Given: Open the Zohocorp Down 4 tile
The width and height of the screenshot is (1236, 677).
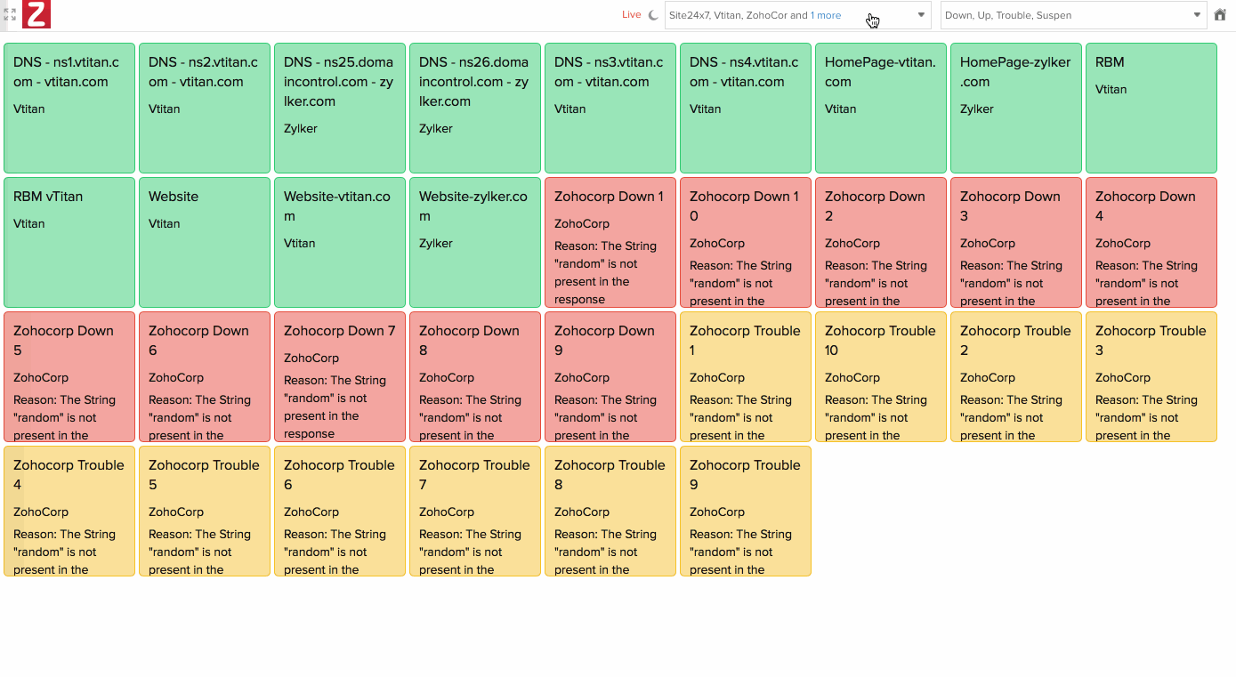Looking at the screenshot, I should [1151, 242].
